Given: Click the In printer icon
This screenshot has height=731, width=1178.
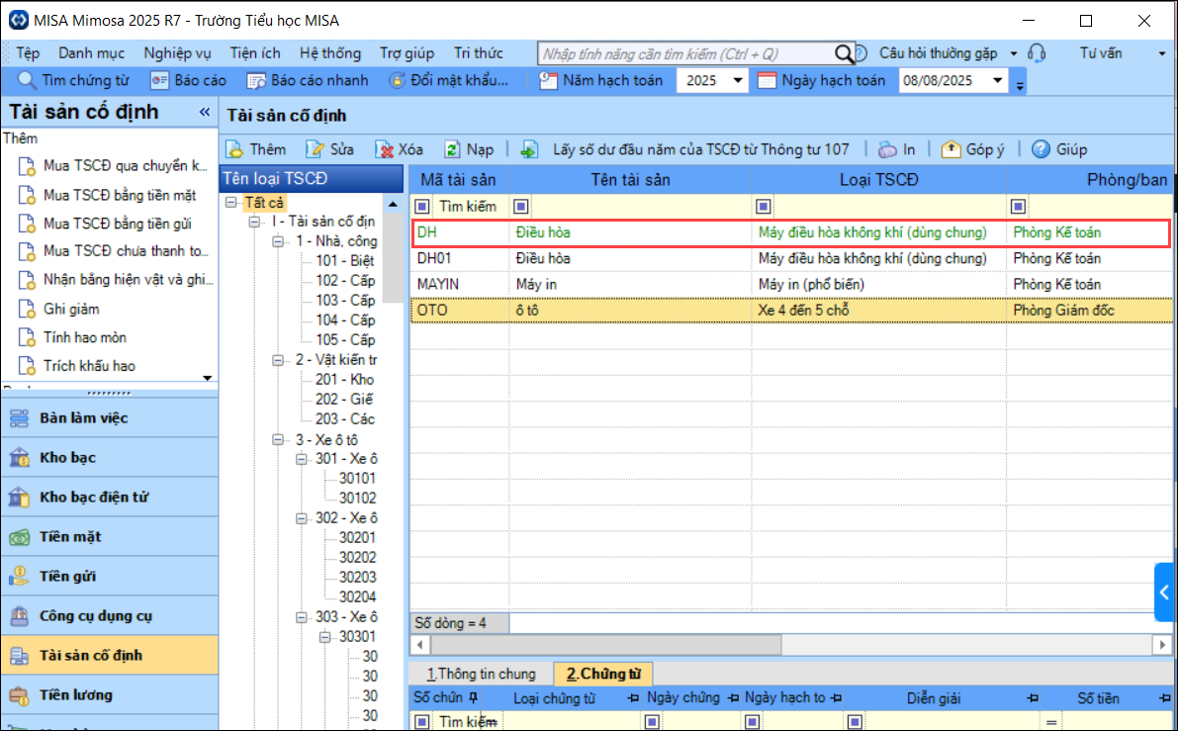Looking at the screenshot, I should pyautogui.click(x=887, y=149).
